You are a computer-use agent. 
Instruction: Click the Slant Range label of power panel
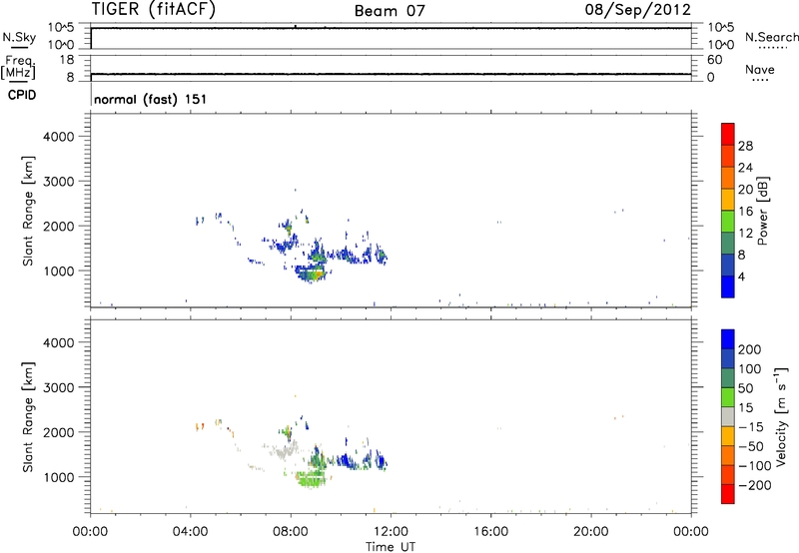[x=28, y=211]
